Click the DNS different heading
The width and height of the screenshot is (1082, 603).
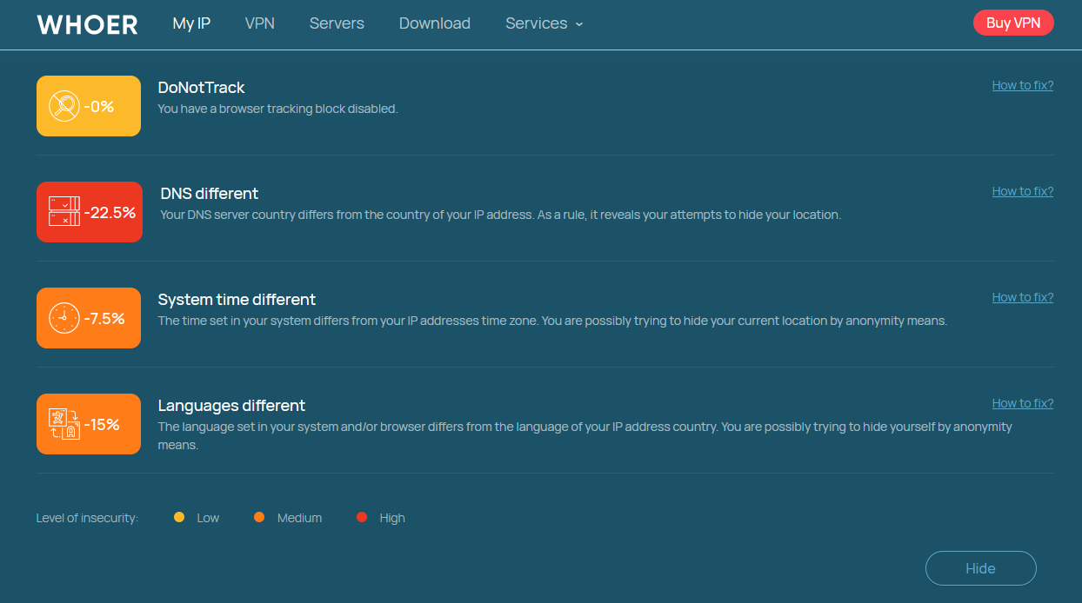tap(210, 194)
